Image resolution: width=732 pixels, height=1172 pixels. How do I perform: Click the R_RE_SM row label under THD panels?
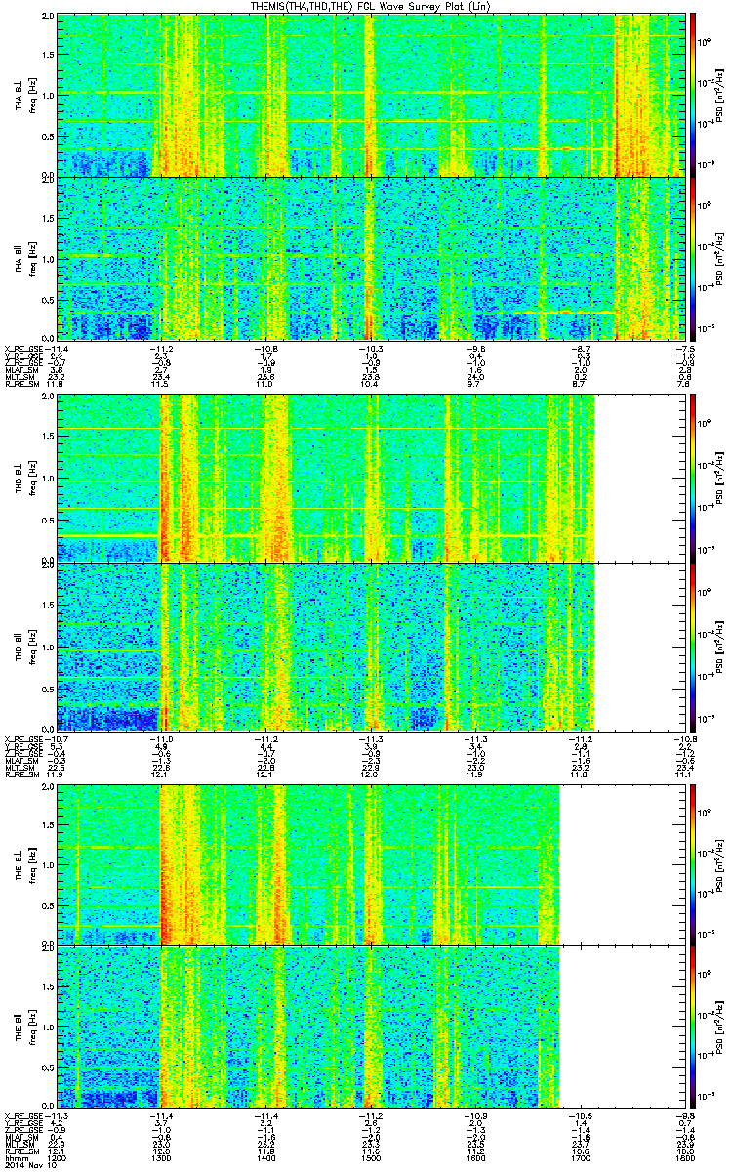pos(21,775)
